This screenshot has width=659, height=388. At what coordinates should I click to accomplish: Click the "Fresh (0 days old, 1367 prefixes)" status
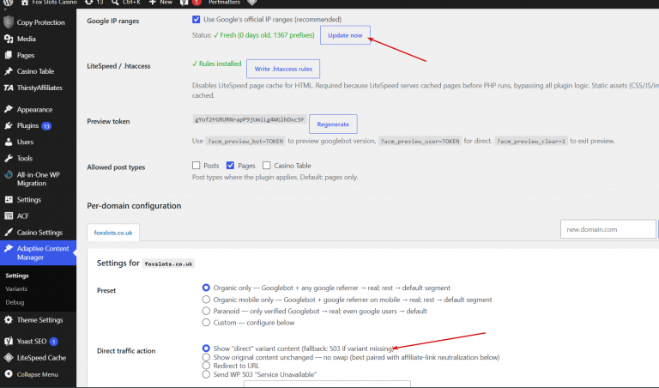264,35
